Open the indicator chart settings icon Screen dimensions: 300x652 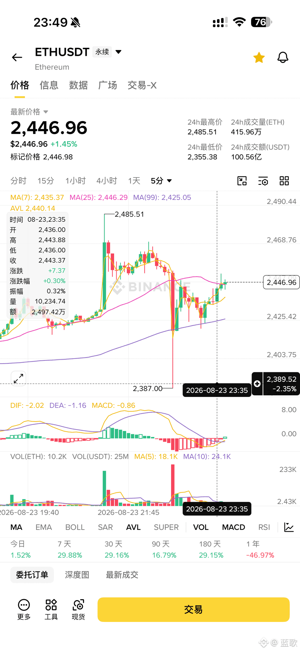[x=289, y=527]
